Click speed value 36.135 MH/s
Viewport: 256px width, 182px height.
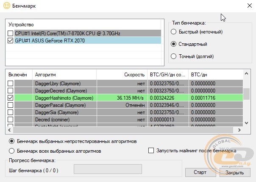pos(130,98)
